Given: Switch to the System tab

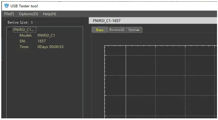Looking at the screenshot, I should (134, 30).
